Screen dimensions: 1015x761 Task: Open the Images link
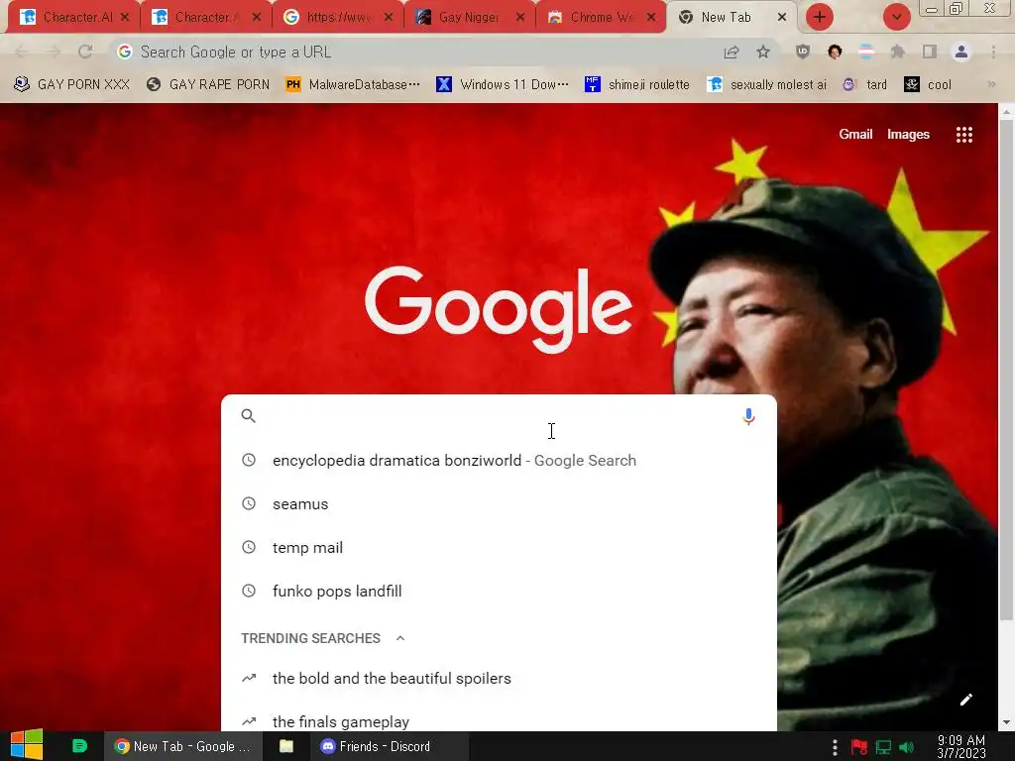click(x=908, y=135)
